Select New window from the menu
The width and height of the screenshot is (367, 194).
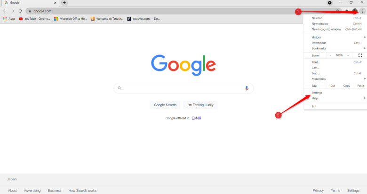click(x=335, y=24)
